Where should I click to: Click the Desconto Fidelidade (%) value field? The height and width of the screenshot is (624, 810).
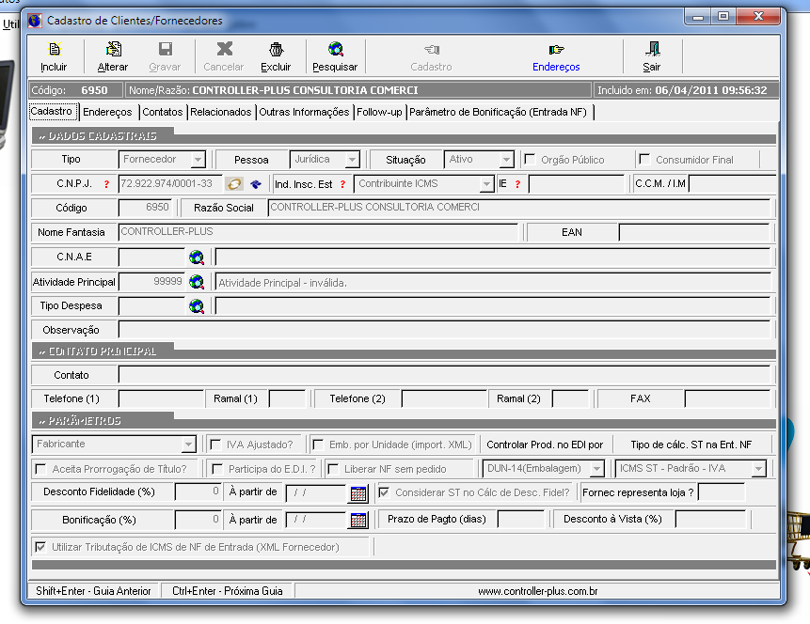pyautogui.click(x=199, y=491)
